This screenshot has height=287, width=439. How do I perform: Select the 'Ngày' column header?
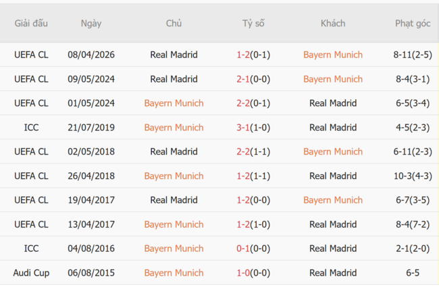pyautogui.click(x=91, y=23)
